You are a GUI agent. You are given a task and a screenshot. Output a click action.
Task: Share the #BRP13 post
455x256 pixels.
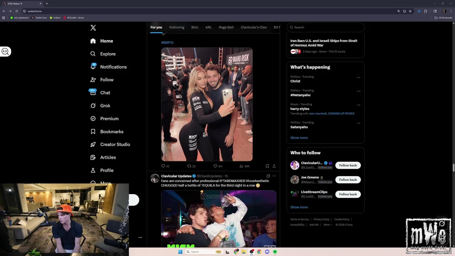click(x=274, y=166)
